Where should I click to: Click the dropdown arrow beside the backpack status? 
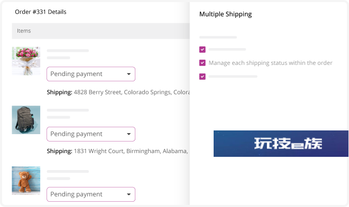point(128,134)
